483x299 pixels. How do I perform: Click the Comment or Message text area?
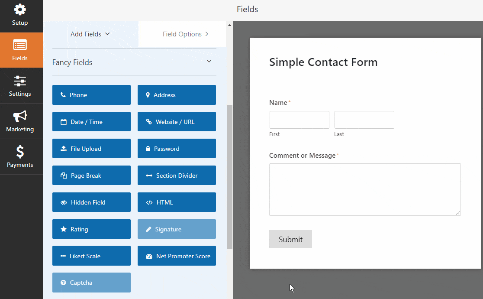click(365, 189)
